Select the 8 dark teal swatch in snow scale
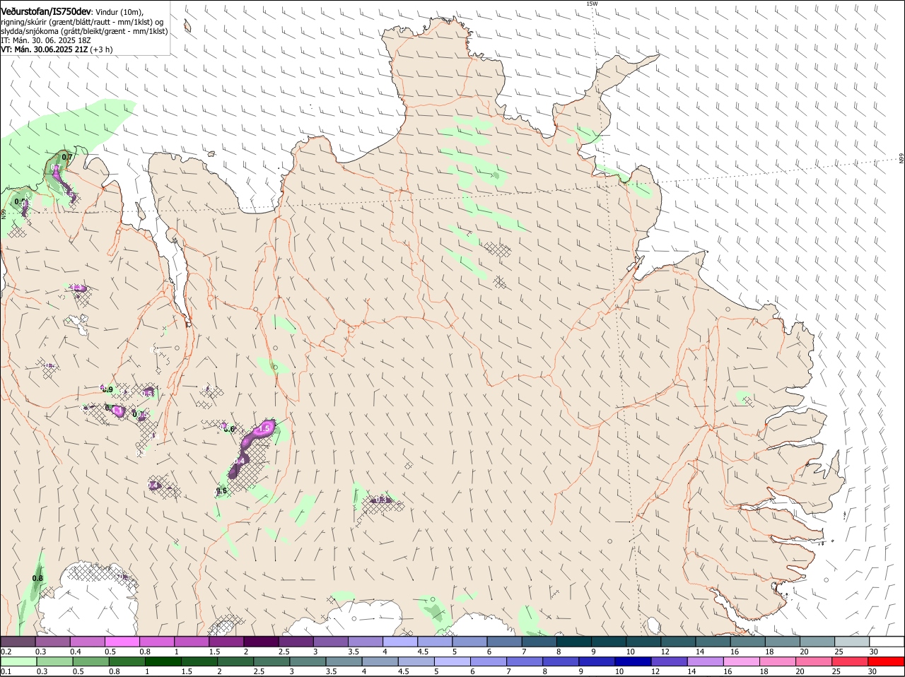905x677 pixels. tap(574, 642)
